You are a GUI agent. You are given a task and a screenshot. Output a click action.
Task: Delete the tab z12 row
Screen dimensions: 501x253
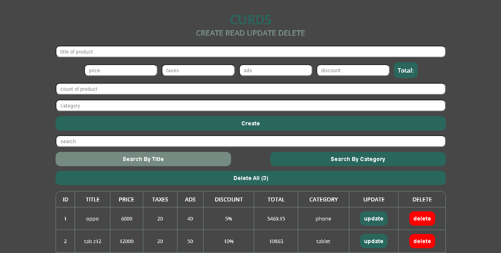pos(422,241)
